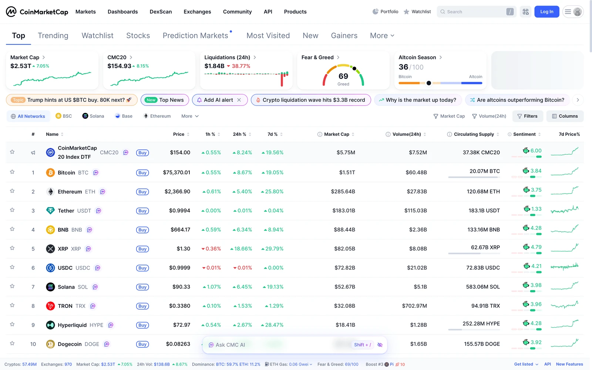Click the Hyperliquid coin logo

point(50,325)
